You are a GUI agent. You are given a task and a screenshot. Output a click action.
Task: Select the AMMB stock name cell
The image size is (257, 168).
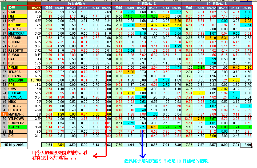point(17,68)
